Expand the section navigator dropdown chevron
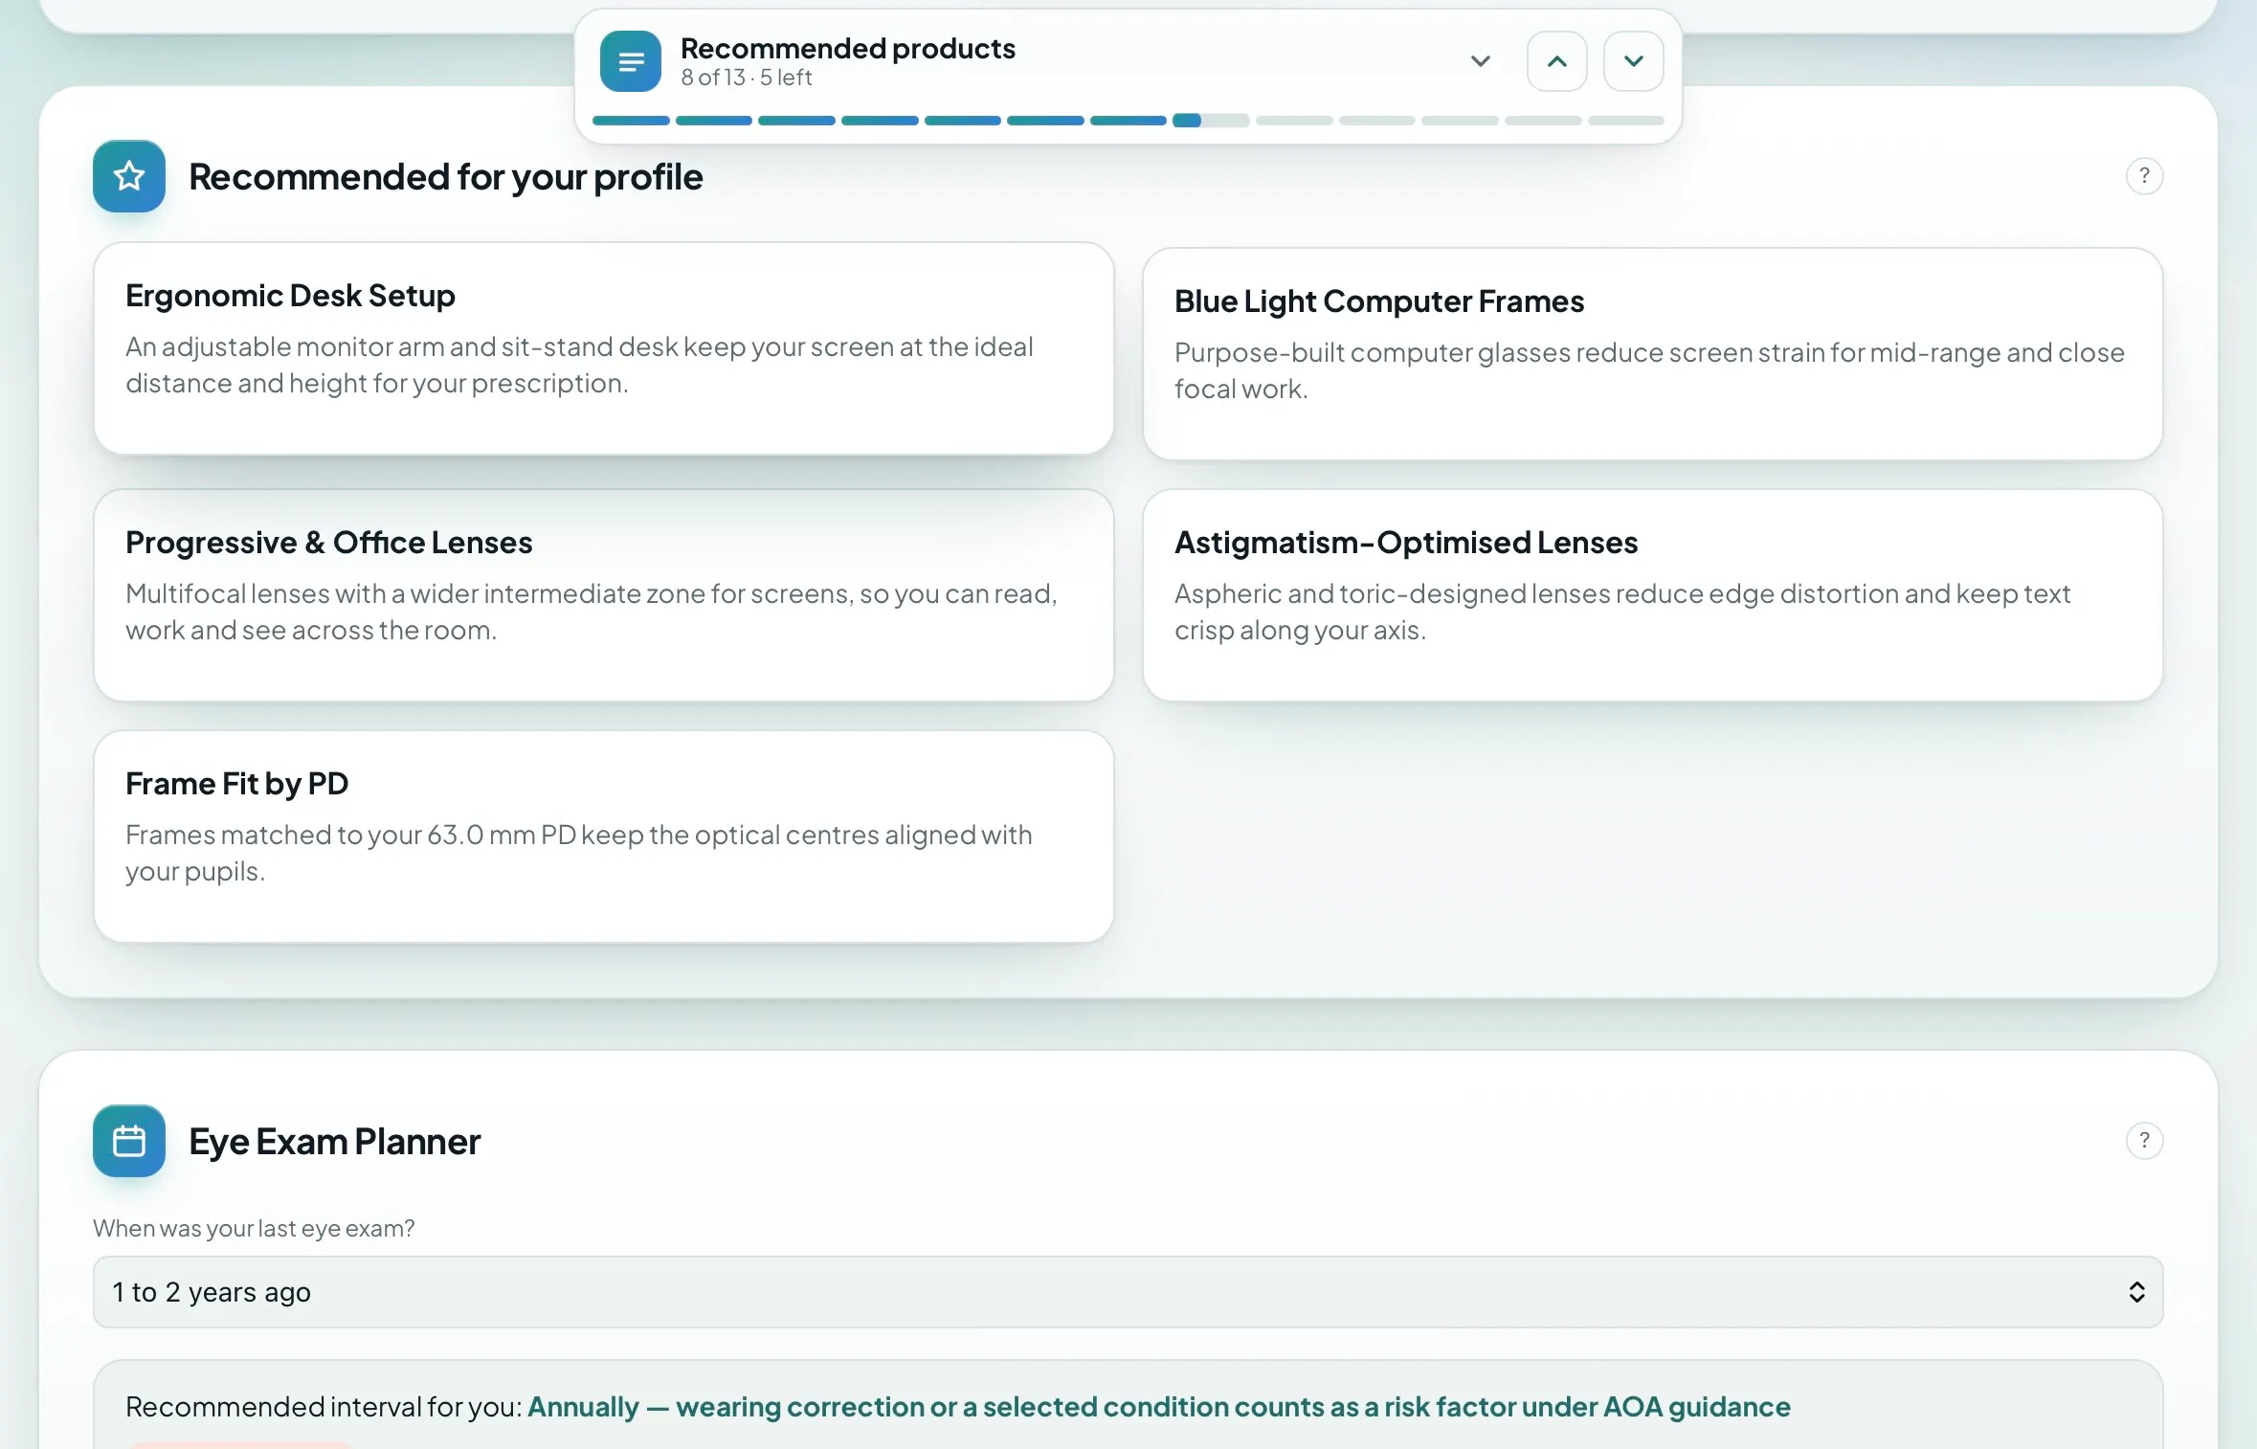Image resolution: width=2257 pixels, height=1449 pixels. [x=1480, y=61]
